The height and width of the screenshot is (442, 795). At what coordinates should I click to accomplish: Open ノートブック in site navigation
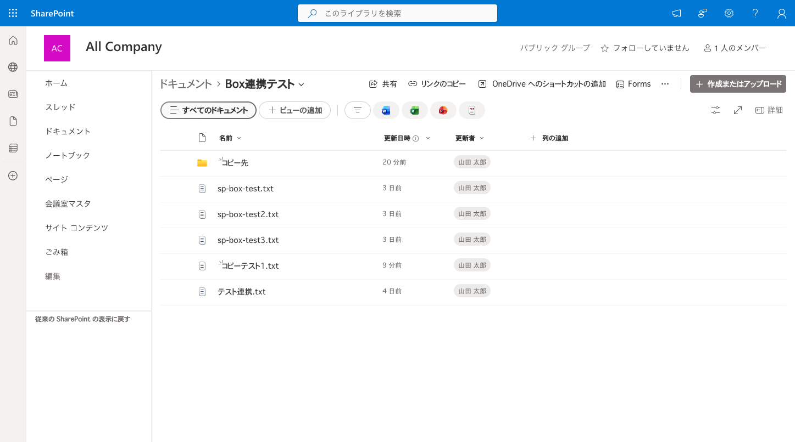[x=68, y=155]
